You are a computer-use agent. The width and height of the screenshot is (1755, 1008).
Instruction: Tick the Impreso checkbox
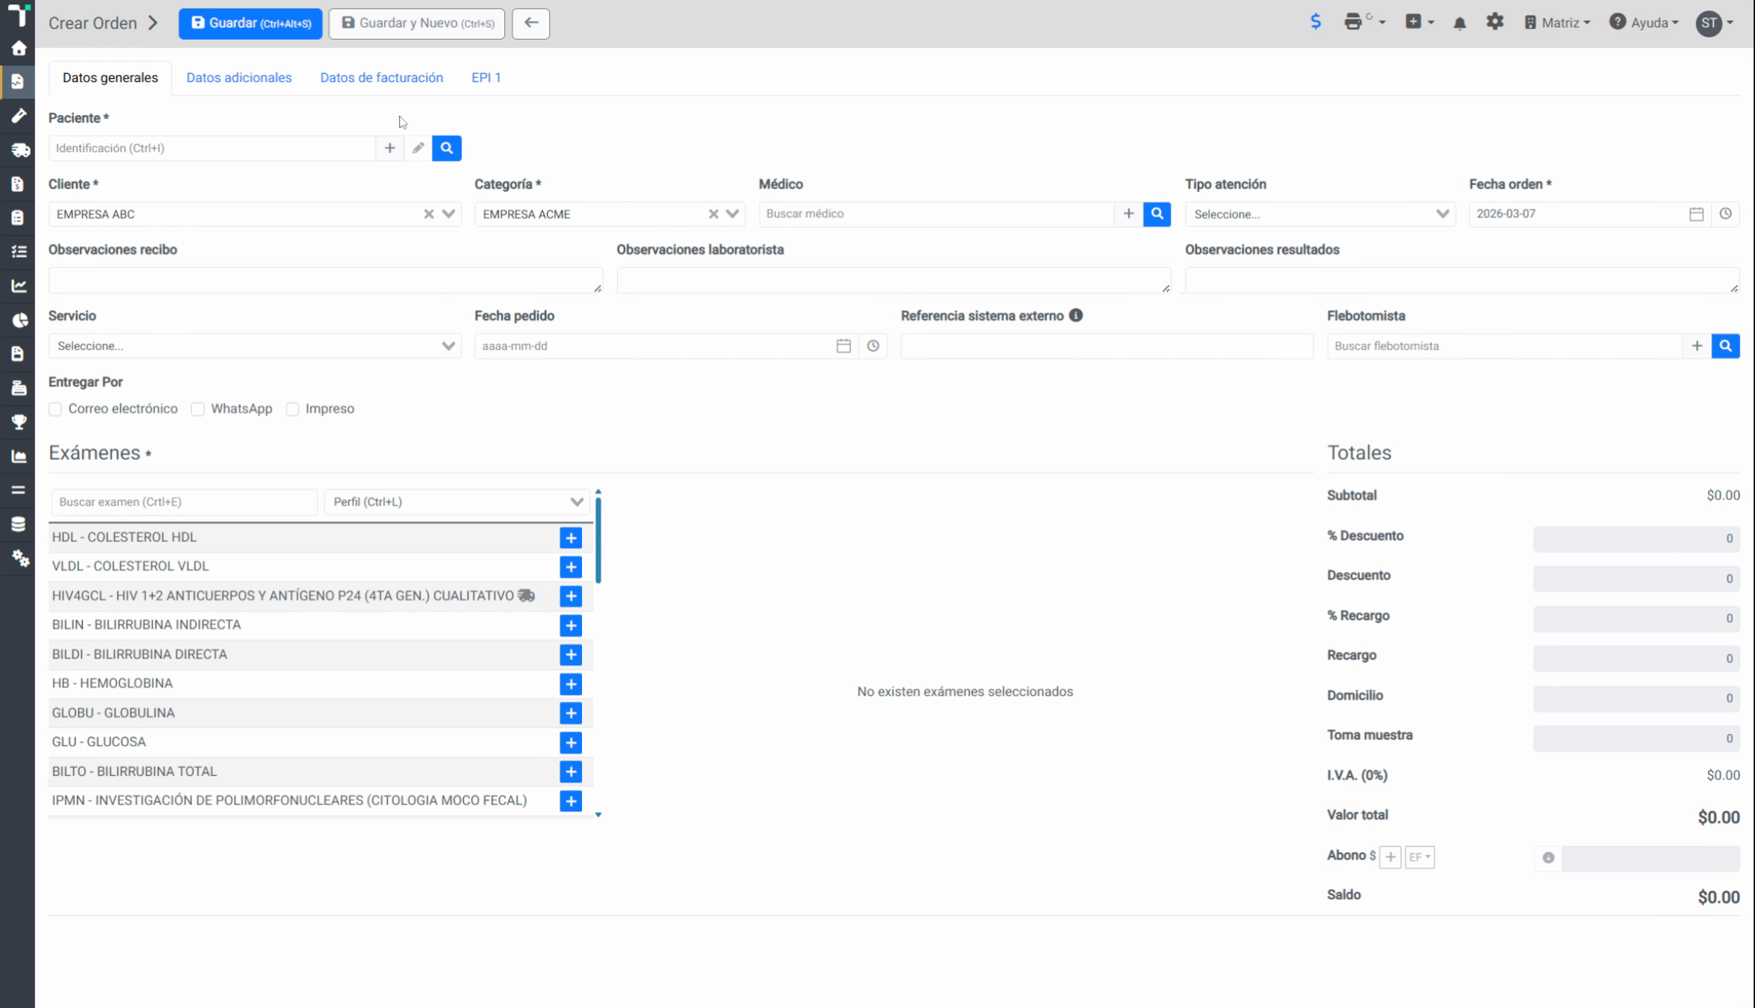point(292,409)
